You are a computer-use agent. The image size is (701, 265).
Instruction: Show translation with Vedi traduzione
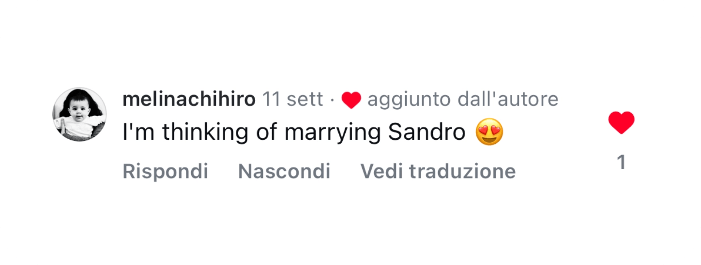click(438, 171)
